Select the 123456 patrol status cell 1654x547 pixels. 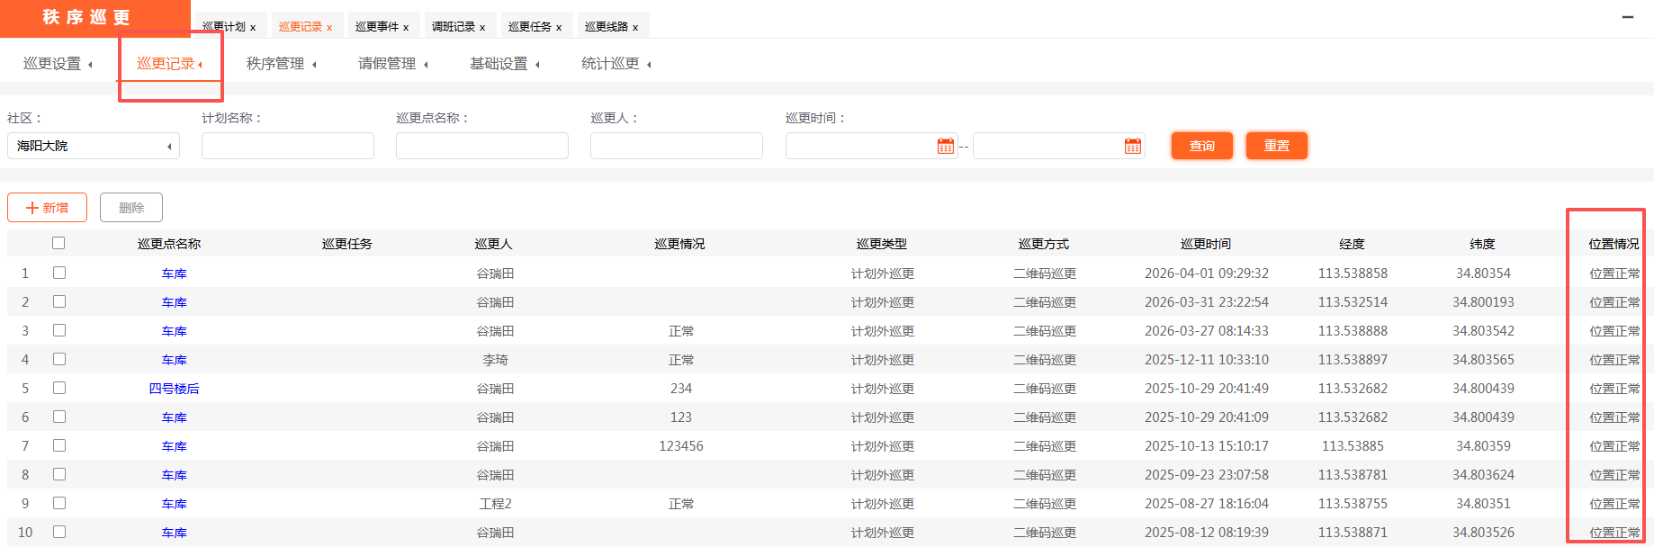pos(681,446)
